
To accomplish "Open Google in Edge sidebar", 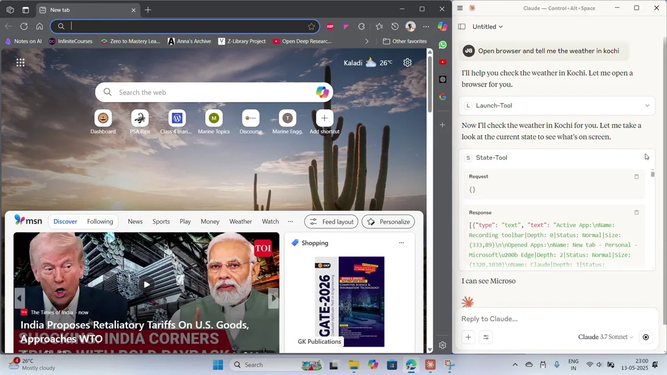I will pyautogui.click(x=442, y=96).
